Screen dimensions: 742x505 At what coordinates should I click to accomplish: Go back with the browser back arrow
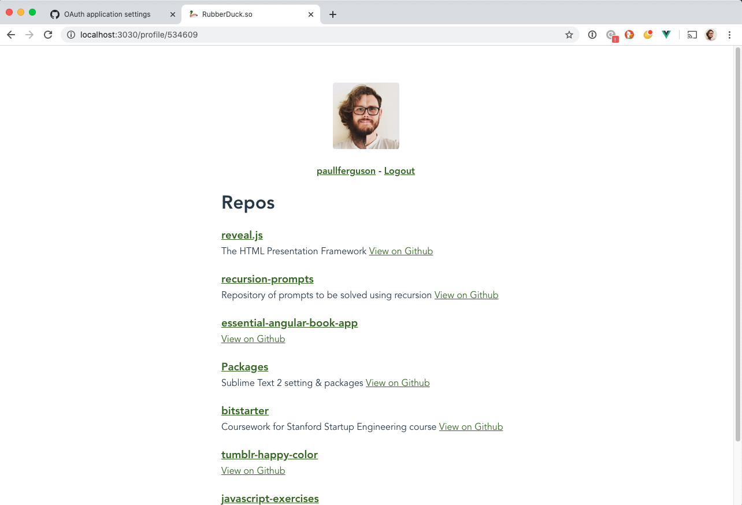click(11, 35)
